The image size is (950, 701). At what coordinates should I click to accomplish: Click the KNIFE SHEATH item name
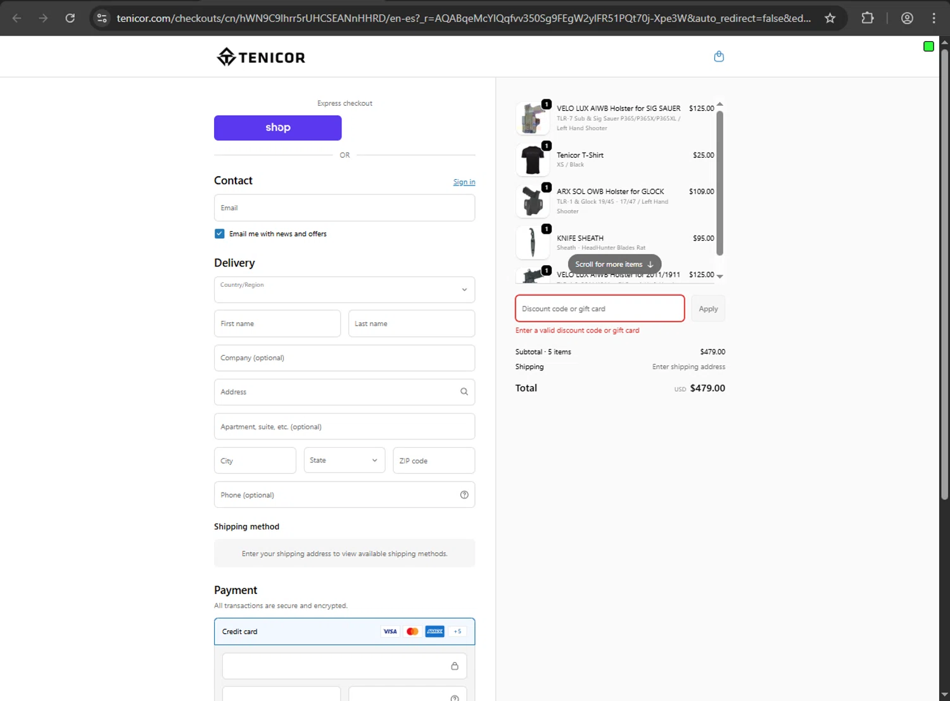[x=580, y=238]
